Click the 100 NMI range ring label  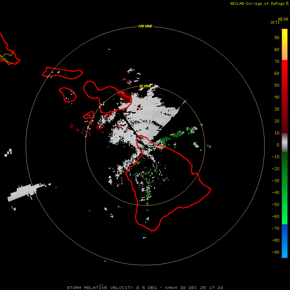coord(145,26)
